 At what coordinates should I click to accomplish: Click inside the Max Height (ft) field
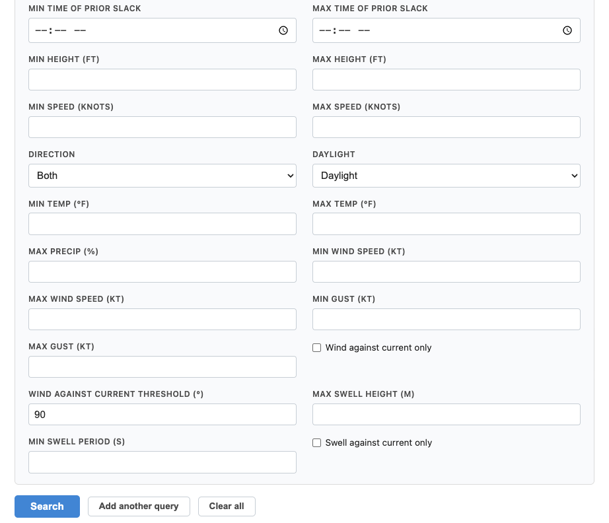click(x=446, y=79)
